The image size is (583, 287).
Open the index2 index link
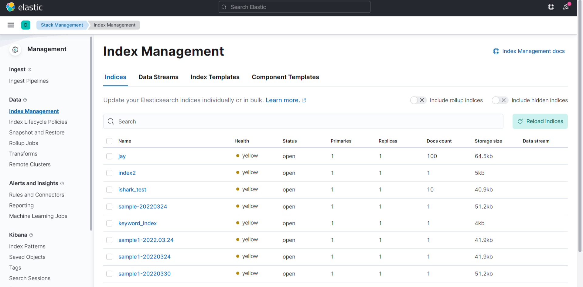pyautogui.click(x=127, y=173)
